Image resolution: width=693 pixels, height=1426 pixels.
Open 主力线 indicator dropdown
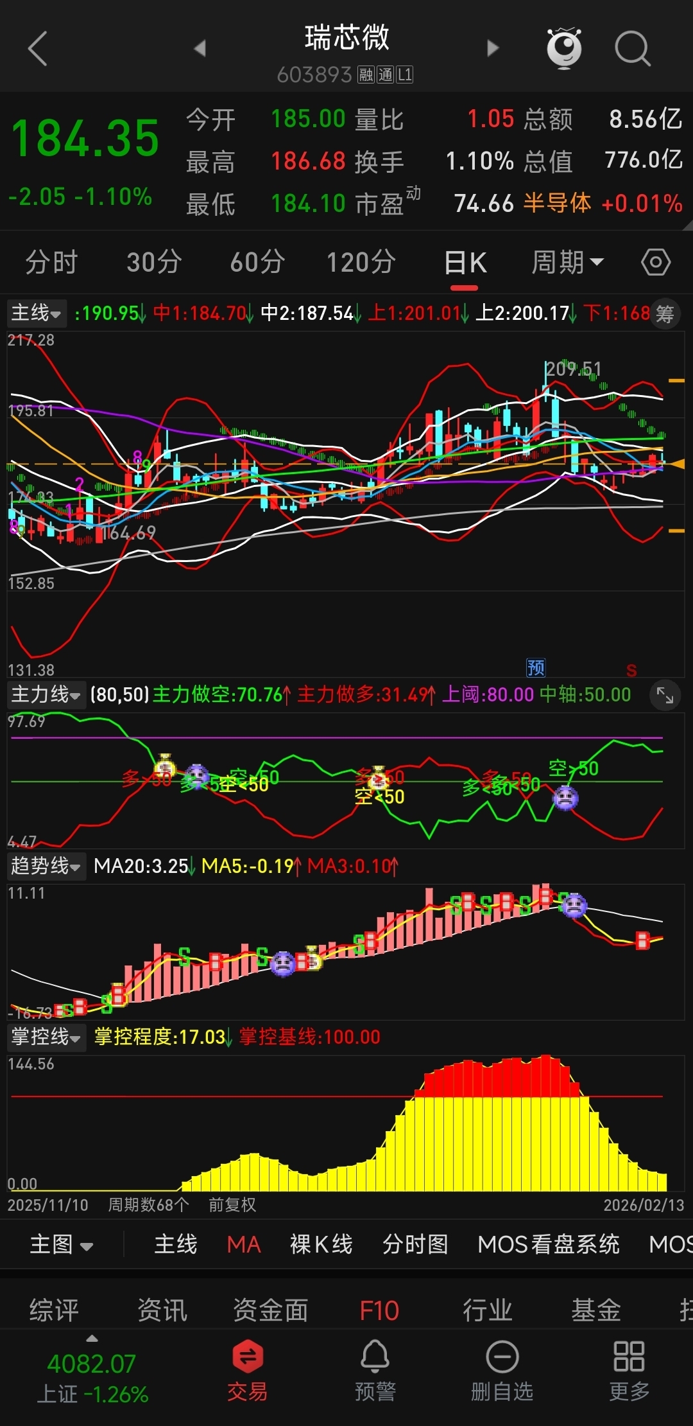[x=46, y=695]
